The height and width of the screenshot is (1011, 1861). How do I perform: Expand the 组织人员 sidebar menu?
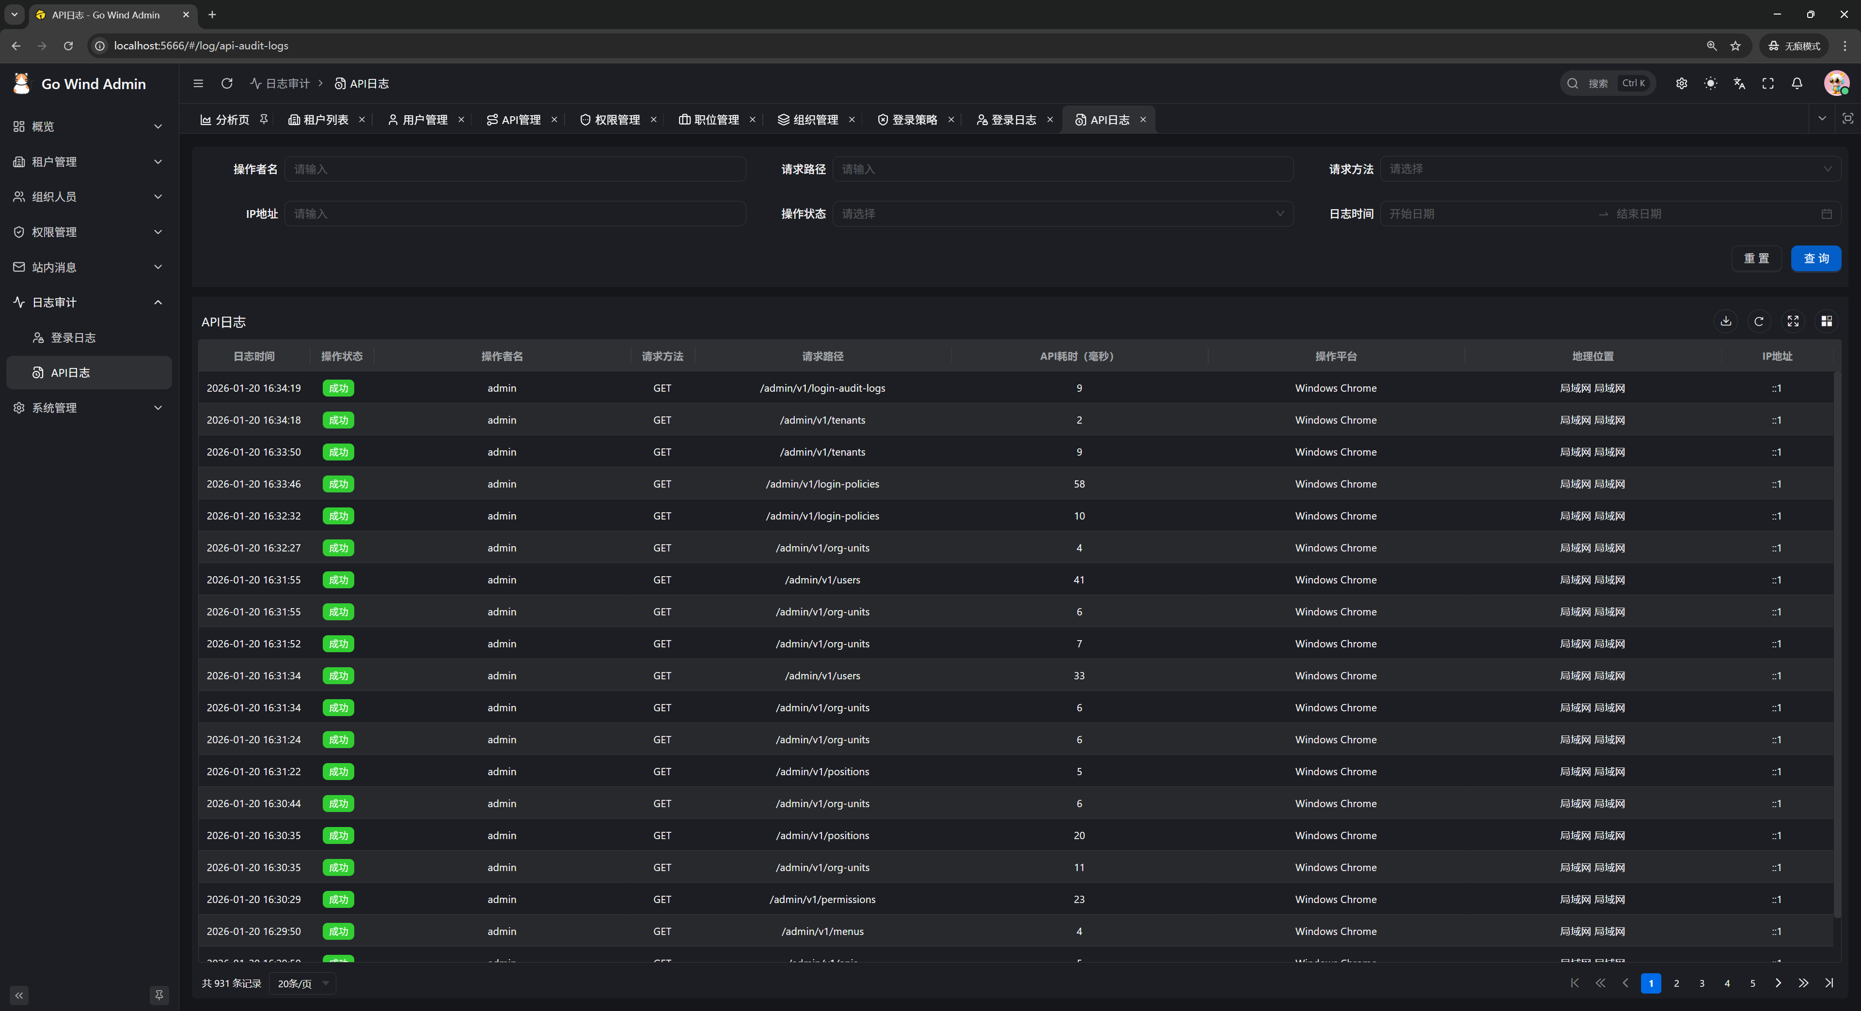click(89, 196)
